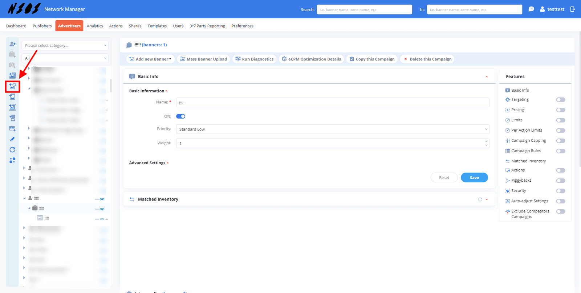Expand the Advanced Settings section

point(149,163)
